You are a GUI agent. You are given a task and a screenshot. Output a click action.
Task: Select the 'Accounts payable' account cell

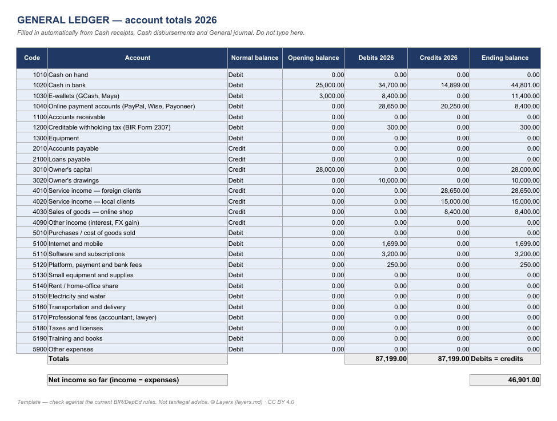click(138, 148)
